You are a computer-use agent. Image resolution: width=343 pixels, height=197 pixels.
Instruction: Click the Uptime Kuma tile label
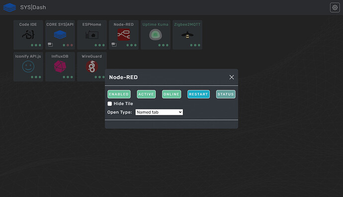(x=156, y=24)
